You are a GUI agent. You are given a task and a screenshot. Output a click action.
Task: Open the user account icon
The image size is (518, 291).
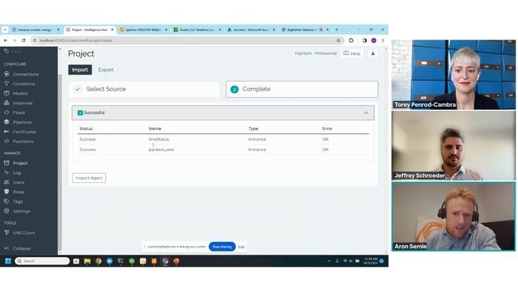(373, 53)
